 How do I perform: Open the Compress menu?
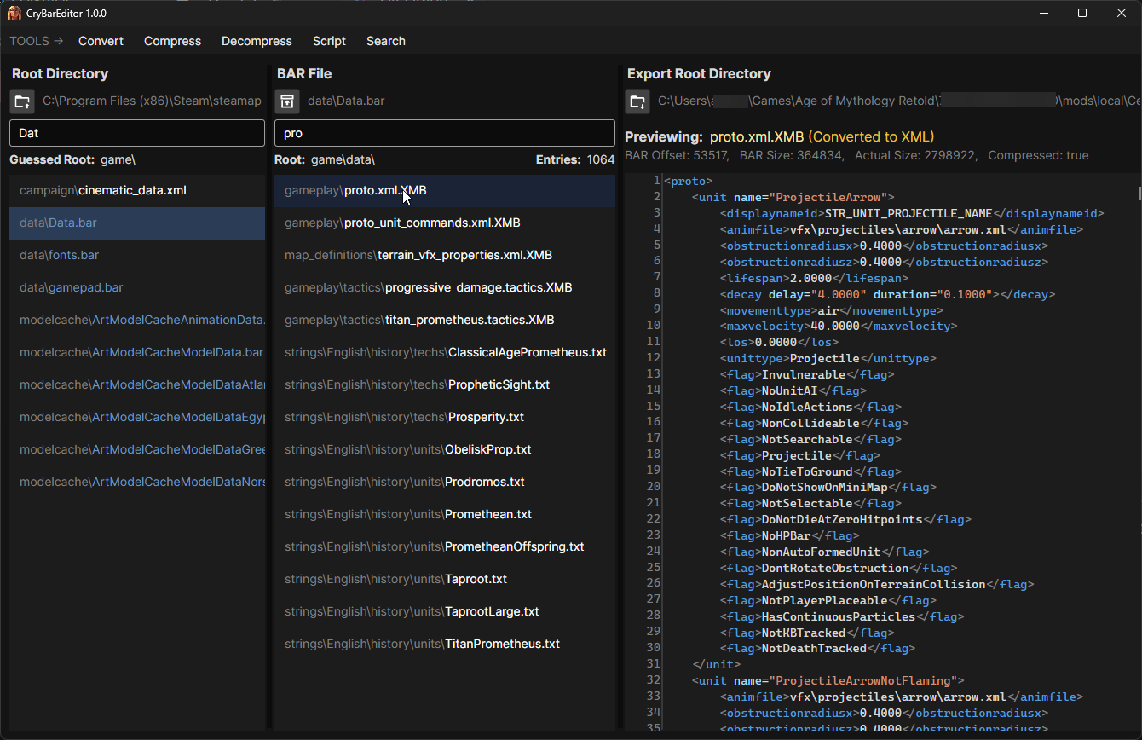coord(172,41)
